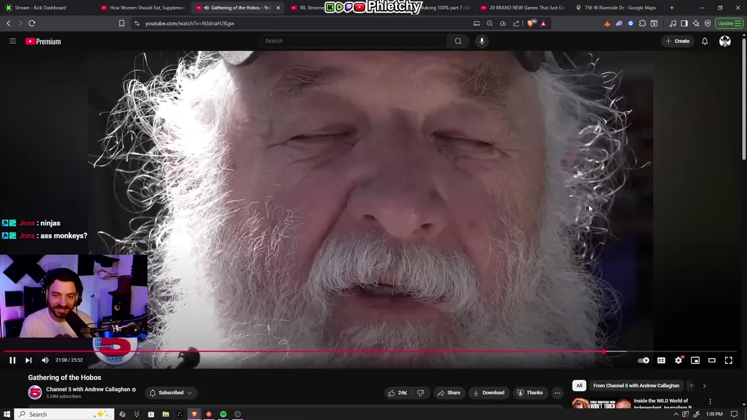Open the extensions puzzle menu
The width and height of the screenshot is (747, 420).
643,23
